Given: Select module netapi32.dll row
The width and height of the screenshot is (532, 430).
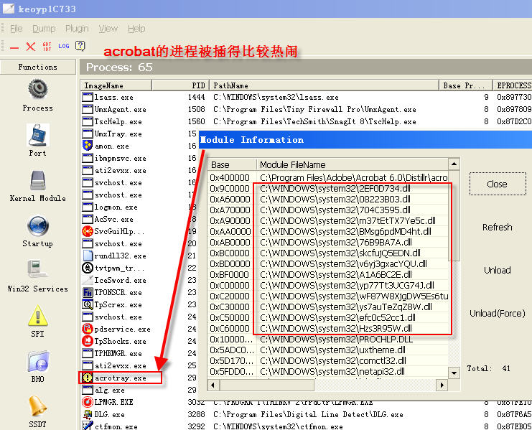Looking at the screenshot, I should 328,372.
